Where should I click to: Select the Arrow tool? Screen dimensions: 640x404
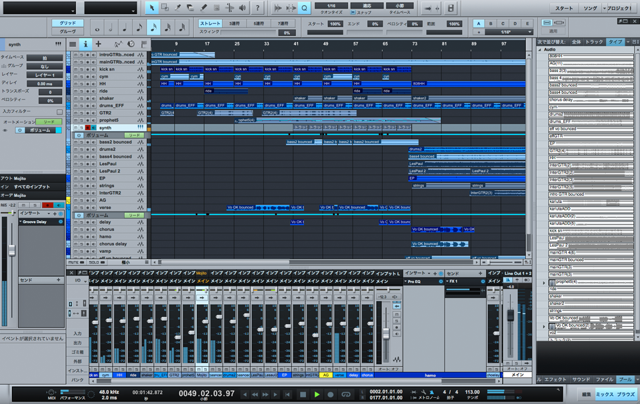152,8
